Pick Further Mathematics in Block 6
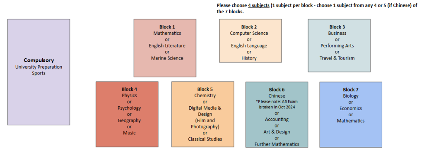Viewport: 424px width, 151px height. tap(277, 144)
